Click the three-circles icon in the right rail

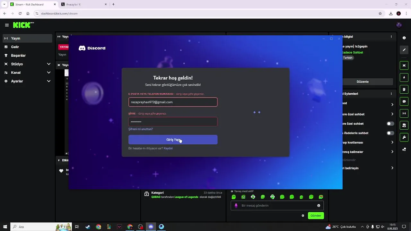tap(404, 149)
